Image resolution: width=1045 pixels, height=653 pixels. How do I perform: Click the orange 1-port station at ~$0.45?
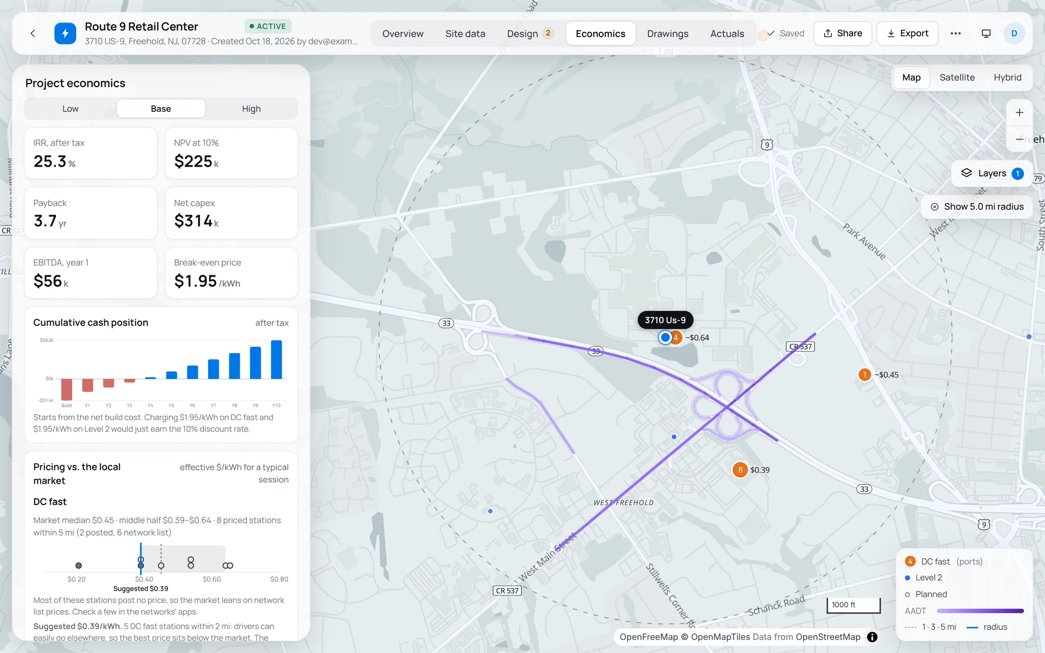pyautogui.click(x=865, y=375)
